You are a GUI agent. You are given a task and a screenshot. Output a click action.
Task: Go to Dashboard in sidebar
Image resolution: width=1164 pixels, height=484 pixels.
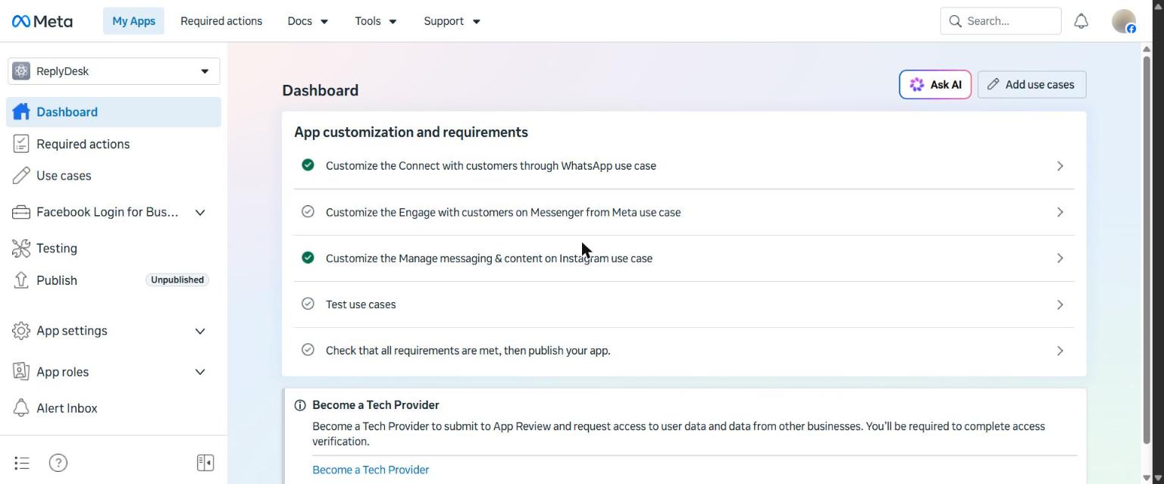[x=114, y=112]
